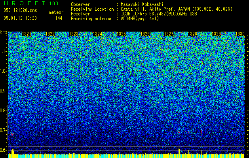Click the 1328 time marker
Viewport: 249px width, 158px height.
point(192,34)
